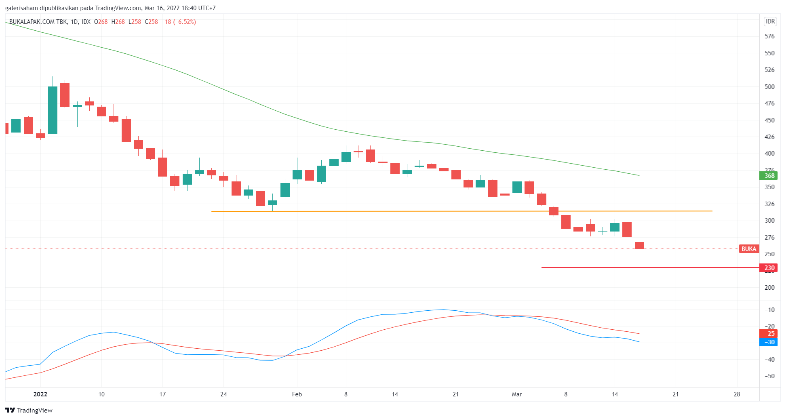
Task: Click the Mar month axis label
Action: [517, 394]
